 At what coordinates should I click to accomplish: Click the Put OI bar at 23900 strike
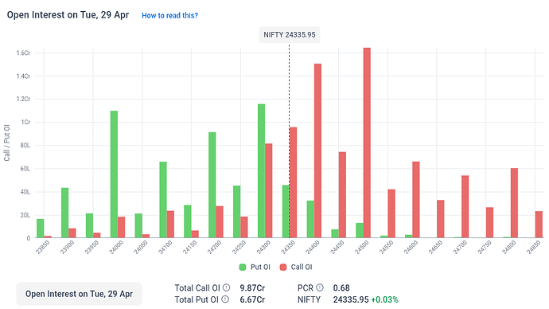click(64, 213)
